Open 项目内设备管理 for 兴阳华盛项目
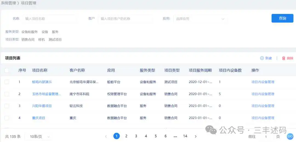296x142 pixels. tap(263, 106)
